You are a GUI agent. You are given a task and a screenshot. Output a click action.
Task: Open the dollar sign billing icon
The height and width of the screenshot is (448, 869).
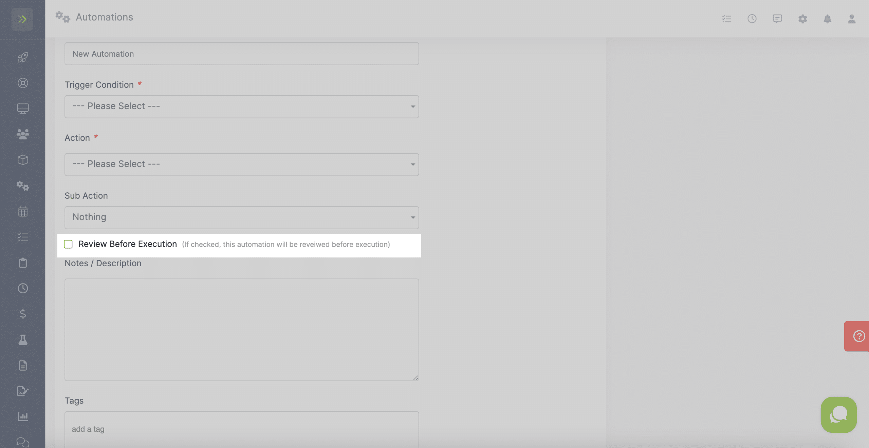coord(23,314)
